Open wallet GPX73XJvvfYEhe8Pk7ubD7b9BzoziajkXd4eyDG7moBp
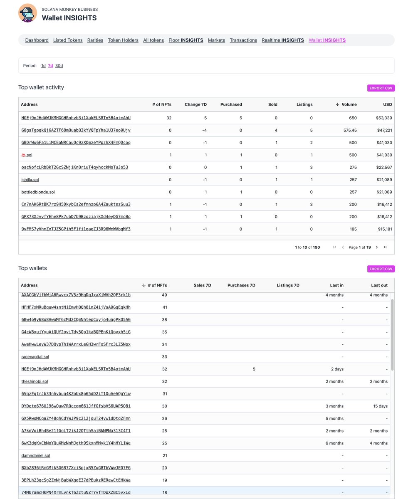The image size is (413, 499). tap(76, 217)
